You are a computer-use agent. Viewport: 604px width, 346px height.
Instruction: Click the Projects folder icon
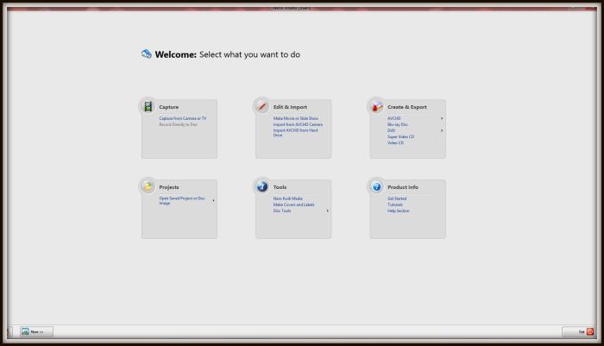click(148, 186)
